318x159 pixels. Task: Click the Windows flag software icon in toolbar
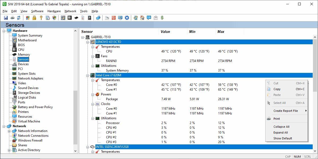coord(28,18)
